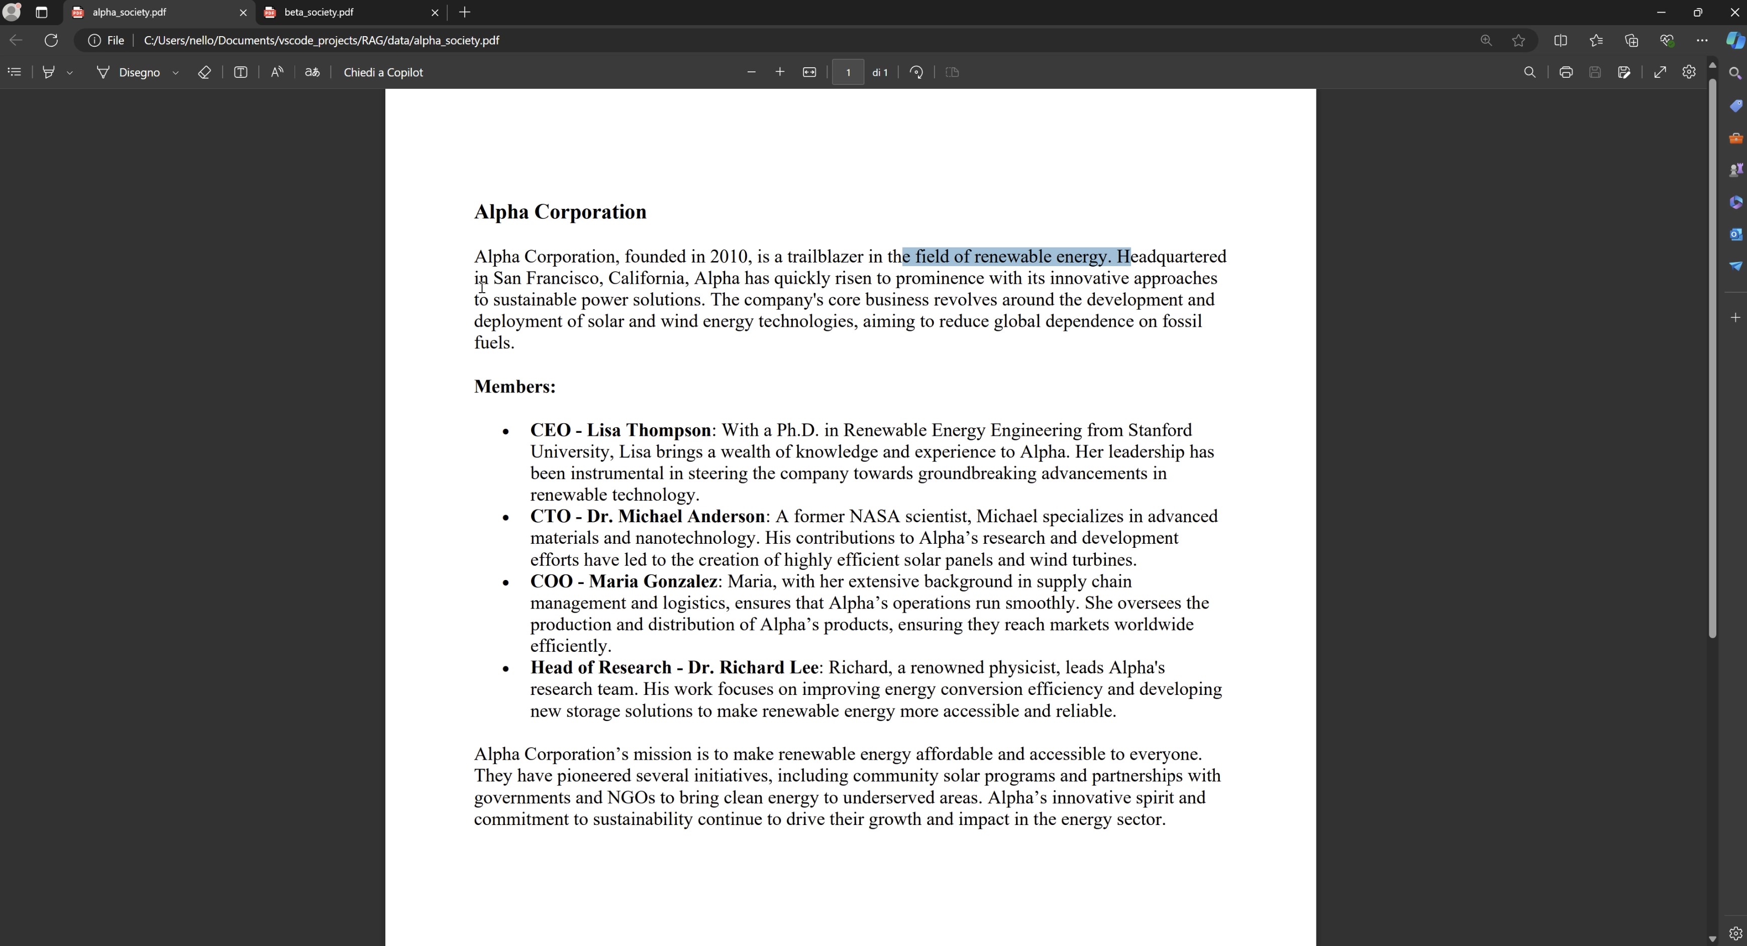Open the favorites list

click(1596, 40)
